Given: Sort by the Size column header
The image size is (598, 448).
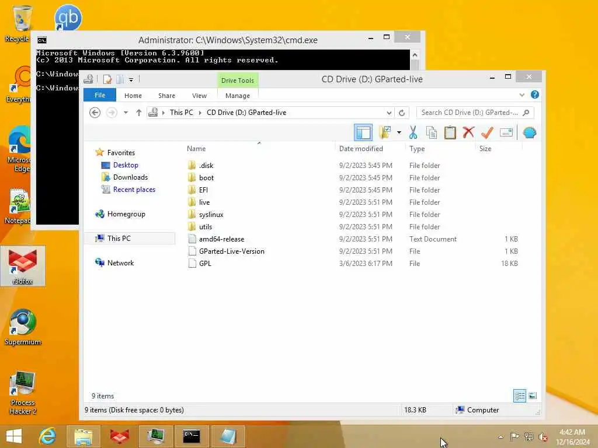Looking at the screenshot, I should coord(499,149).
